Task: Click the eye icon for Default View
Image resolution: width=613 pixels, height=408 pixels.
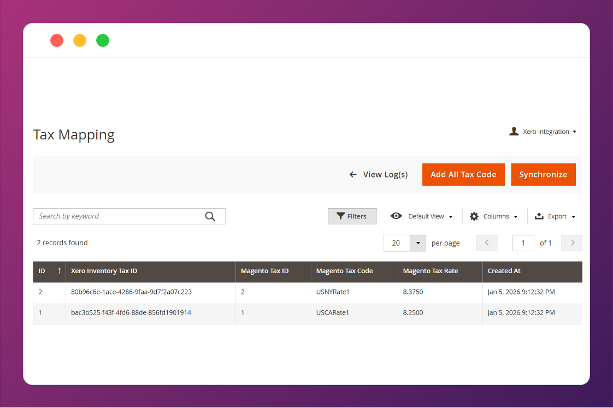Action: 396,216
